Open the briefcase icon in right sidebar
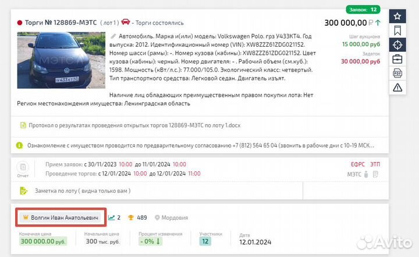The image size is (419, 257). pos(397,59)
